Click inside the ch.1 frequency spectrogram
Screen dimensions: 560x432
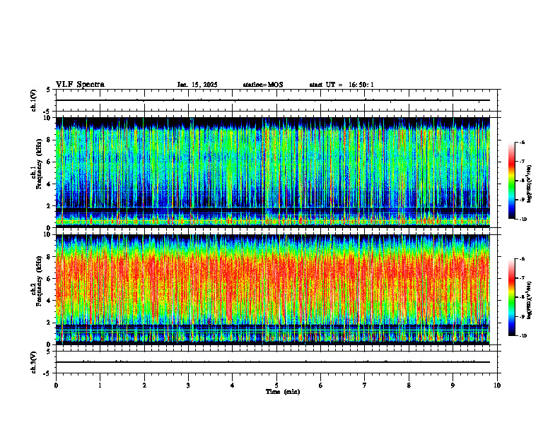pyautogui.click(x=273, y=172)
